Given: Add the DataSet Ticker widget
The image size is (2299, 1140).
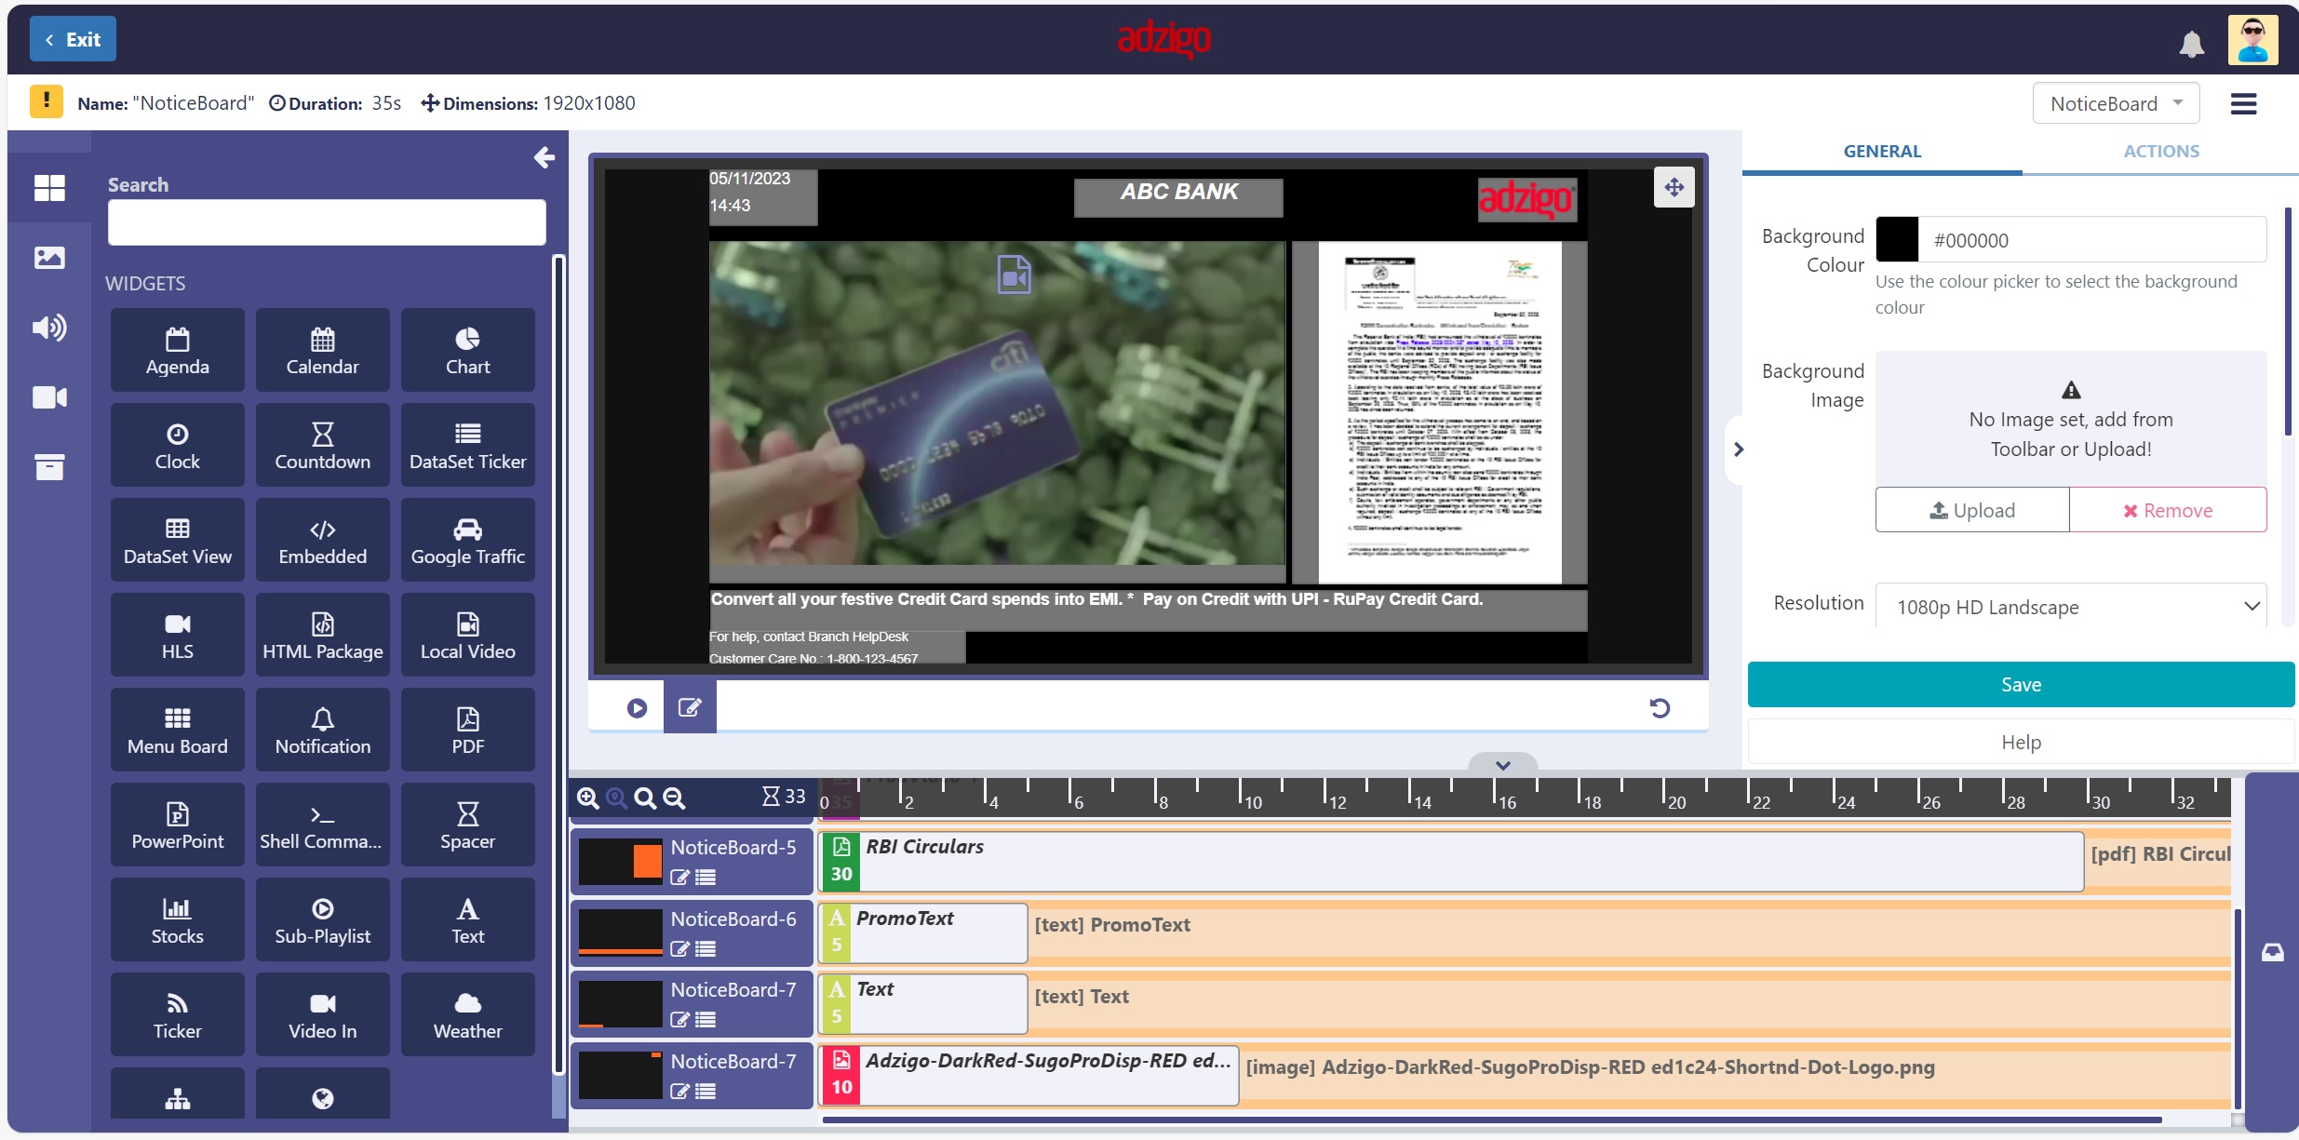Looking at the screenshot, I should pos(467,445).
